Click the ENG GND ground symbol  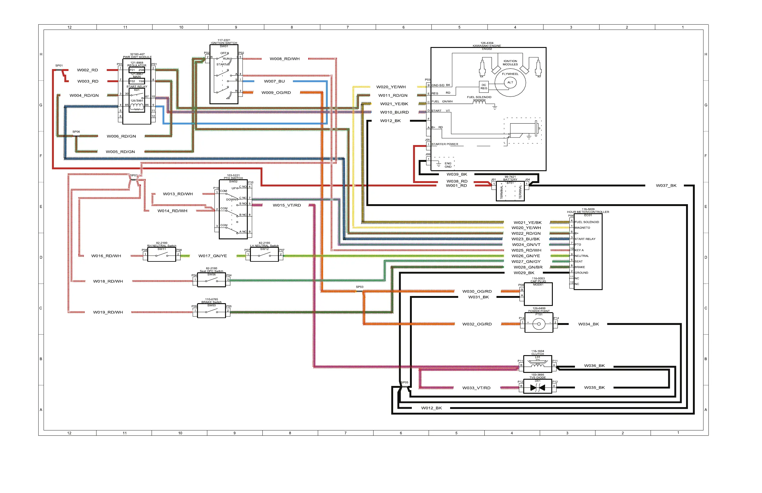point(439,165)
